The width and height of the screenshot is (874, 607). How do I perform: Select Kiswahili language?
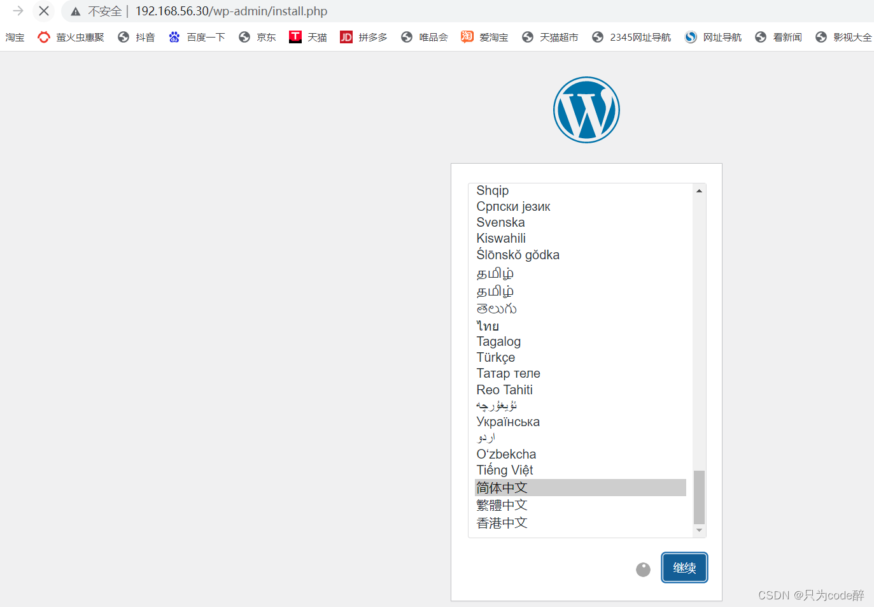coord(580,238)
